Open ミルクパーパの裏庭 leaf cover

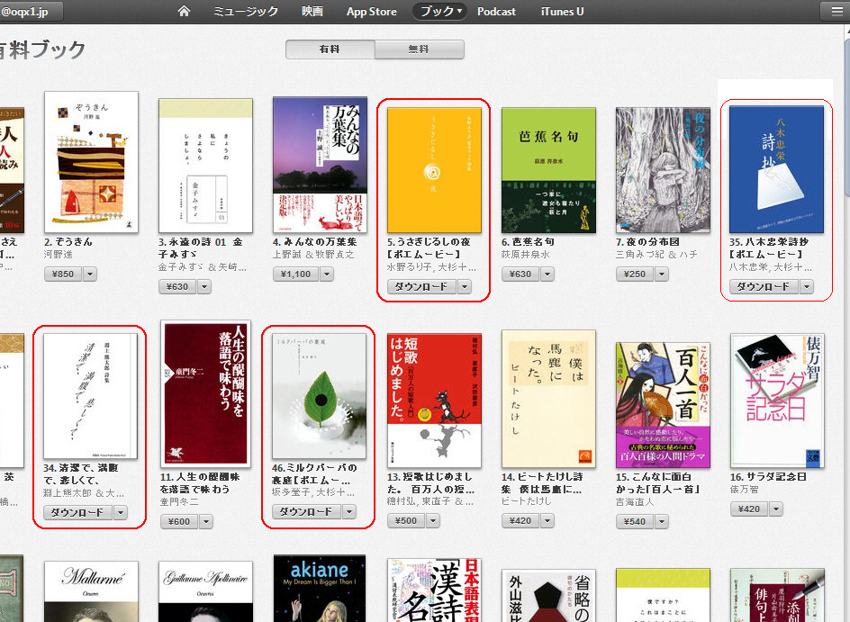(320, 396)
